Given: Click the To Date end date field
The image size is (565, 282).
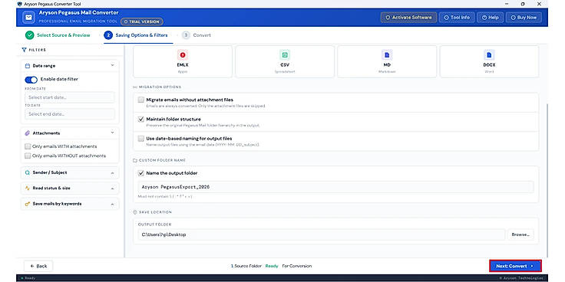Looking at the screenshot, I should point(70,114).
